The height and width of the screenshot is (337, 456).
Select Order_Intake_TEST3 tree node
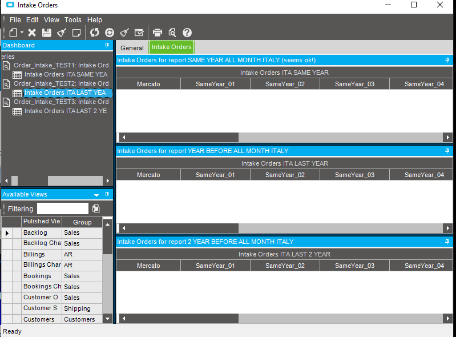pos(60,102)
